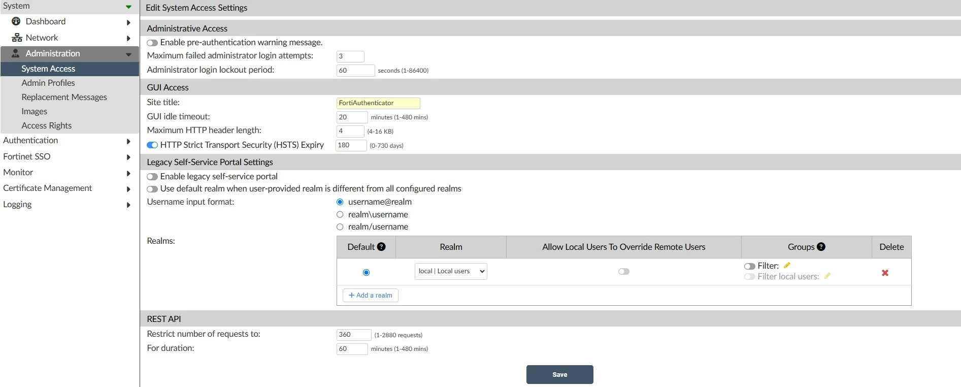
Task: Edit the Filter local users pencil icon
Action: [x=827, y=276]
